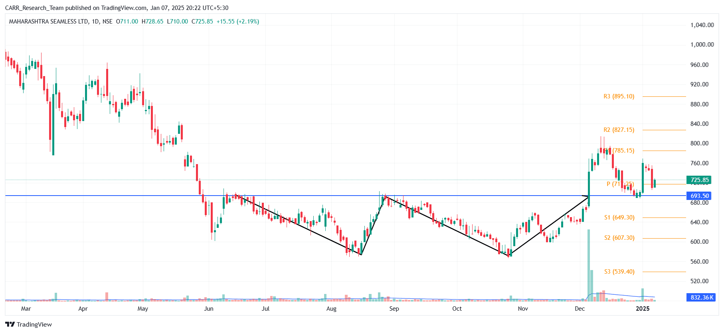Image resolution: width=724 pixels, height=333 pixels.
Task: Click the 920.00 price axis label
Action: (x=699, y=84)
